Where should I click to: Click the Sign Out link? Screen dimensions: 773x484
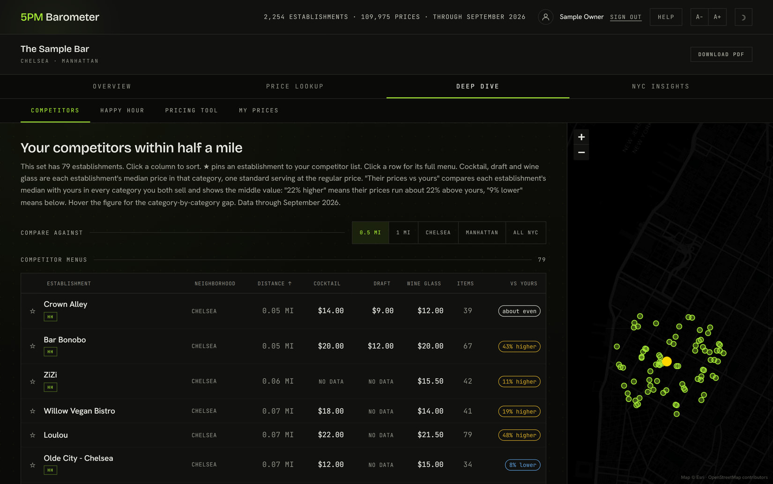625,17
